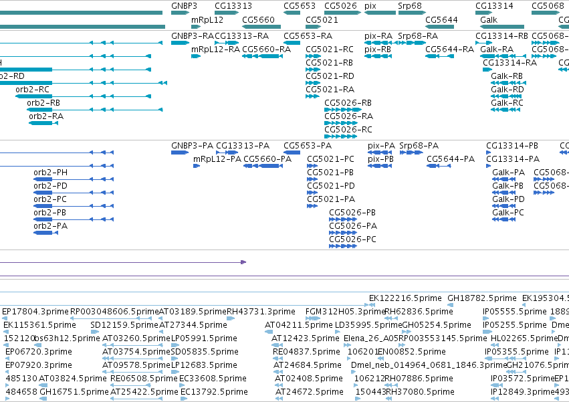Click transcript GNBP3-RA
This screenshot has width=569, height=402.
[193, 36]
